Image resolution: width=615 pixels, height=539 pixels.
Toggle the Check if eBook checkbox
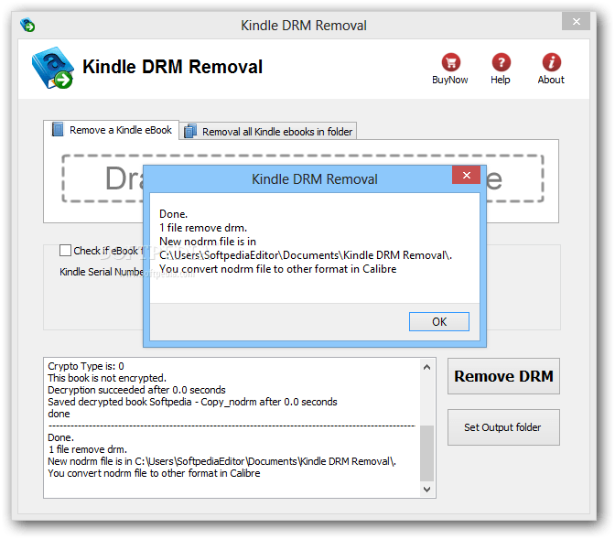(x=65, y=250)
